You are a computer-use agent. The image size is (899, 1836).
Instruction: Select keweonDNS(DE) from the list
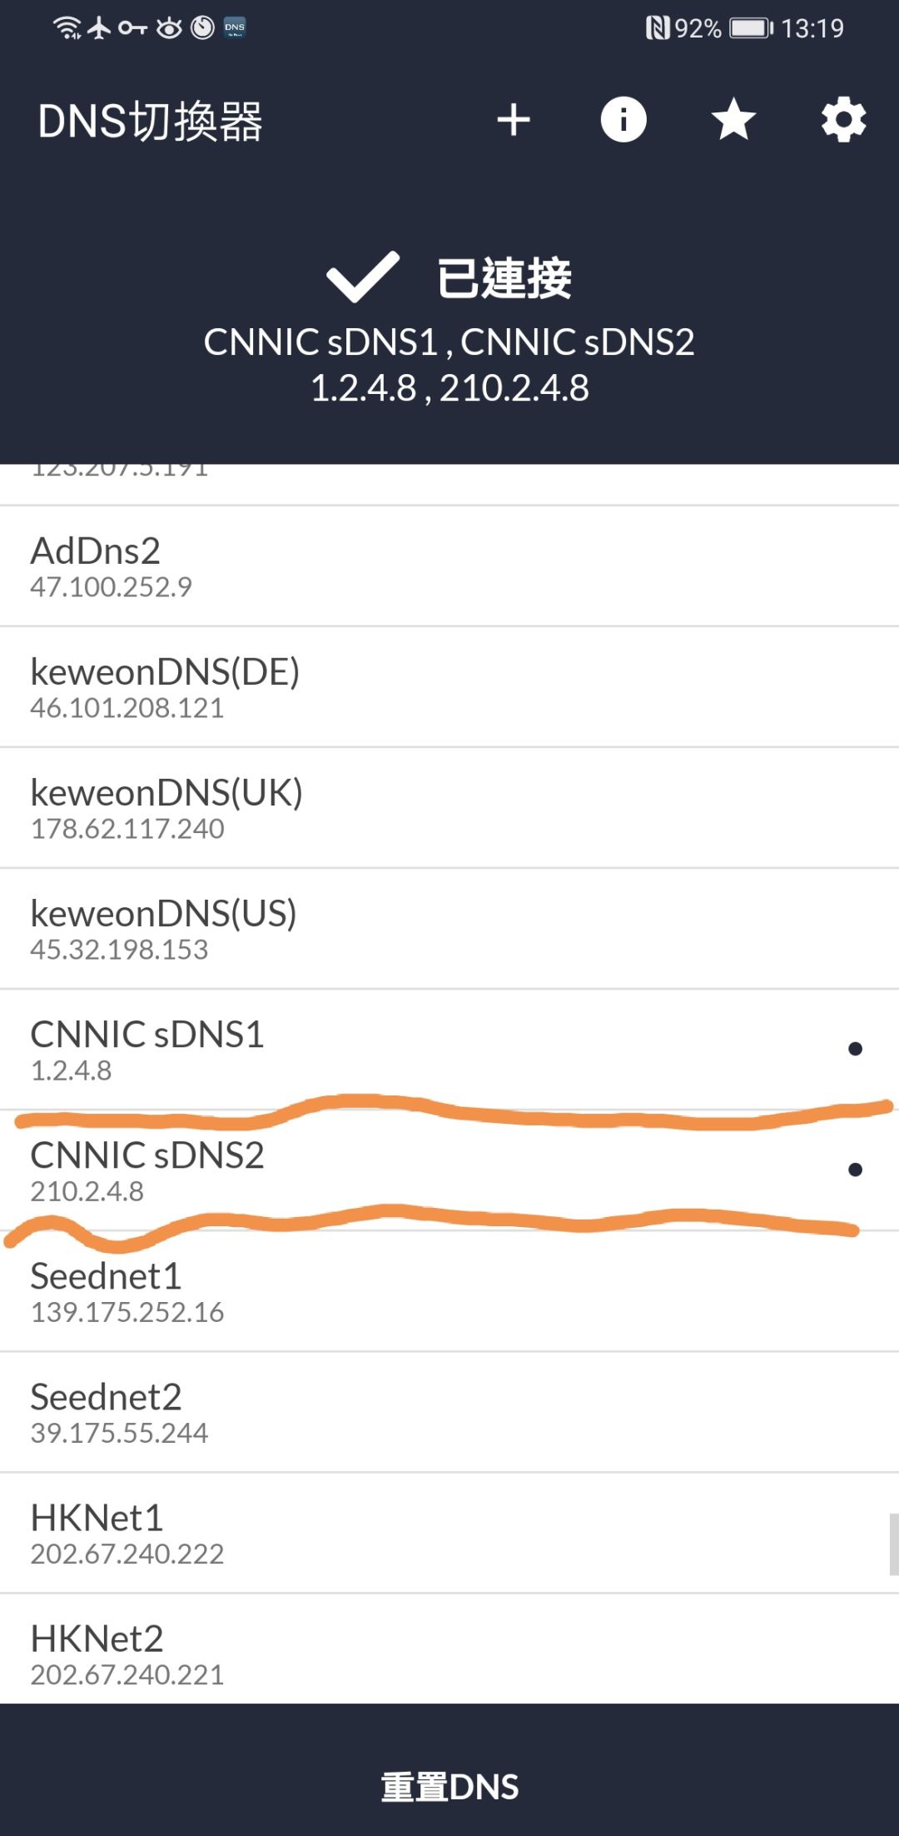pyautogui.click(x=449, y=687)
